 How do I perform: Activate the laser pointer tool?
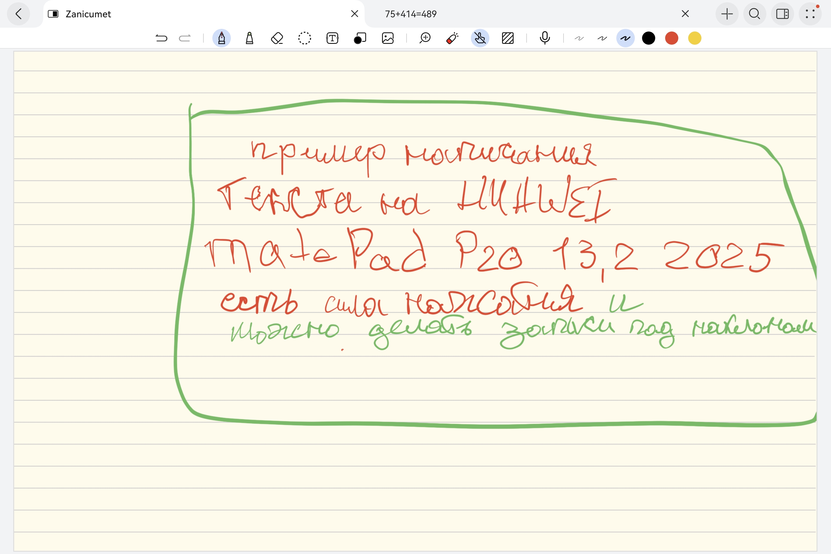point(452,38)
